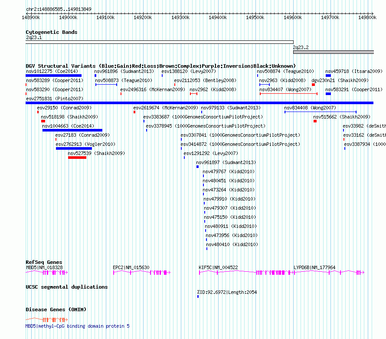Click the esv2496316 (McKernan2009) label
This screenshot has width=386, height=339.
(x=153, y=89)
